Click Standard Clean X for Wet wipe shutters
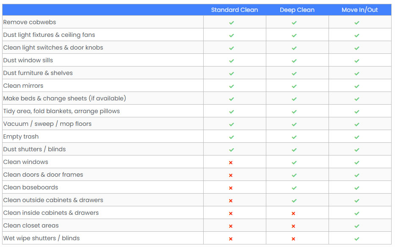This screenshot has height=247, width=395. (x=231, y=239)
